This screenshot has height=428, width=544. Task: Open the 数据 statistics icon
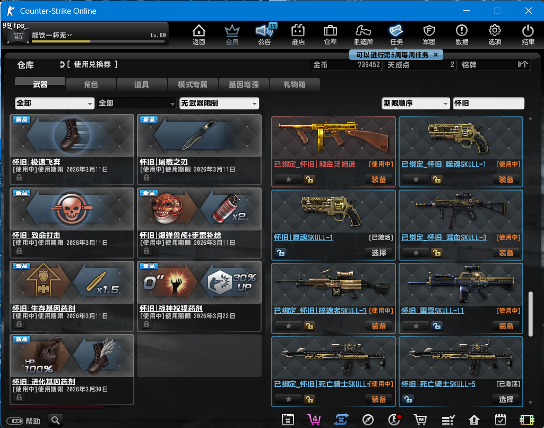(x=462, y=35)
